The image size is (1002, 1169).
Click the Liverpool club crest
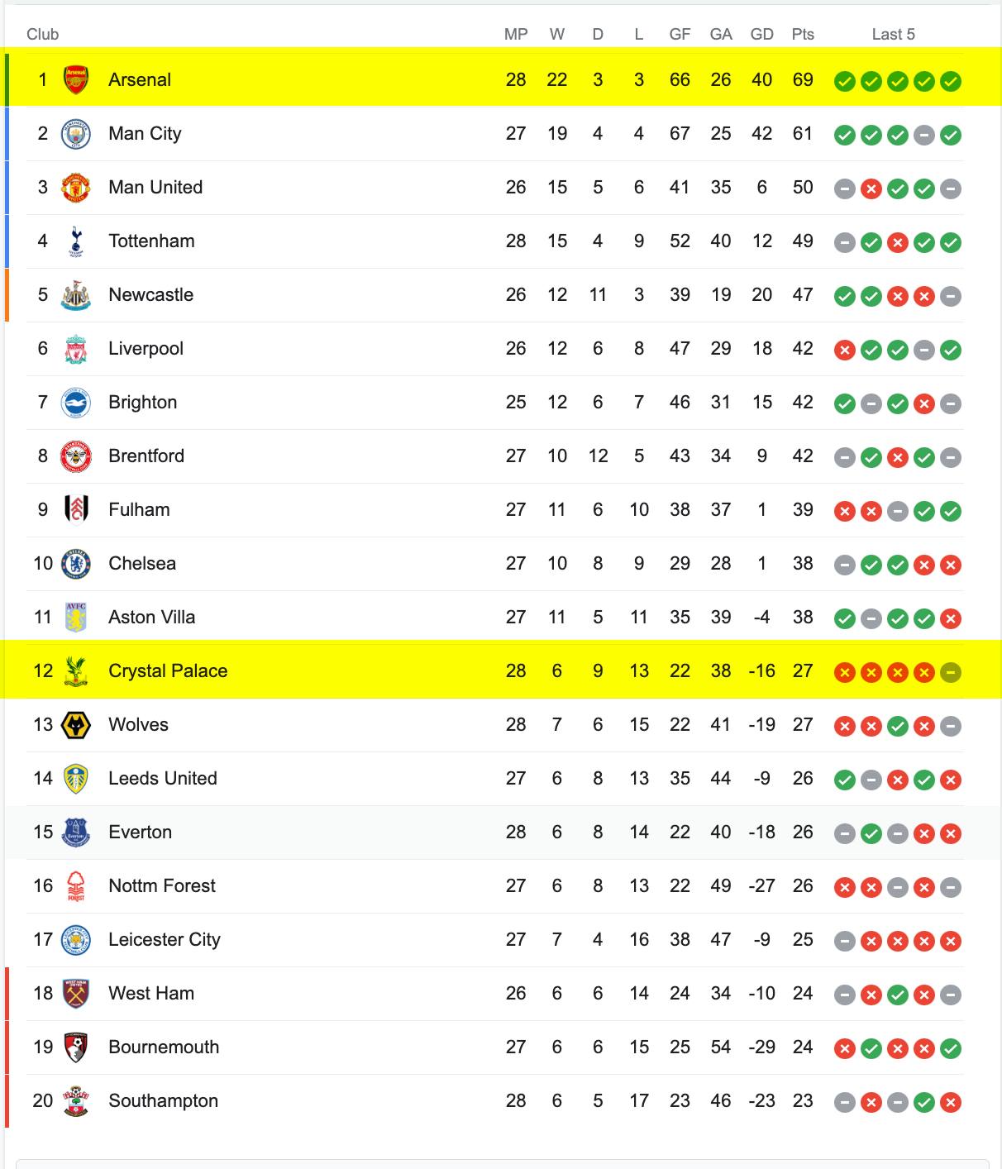76,349
